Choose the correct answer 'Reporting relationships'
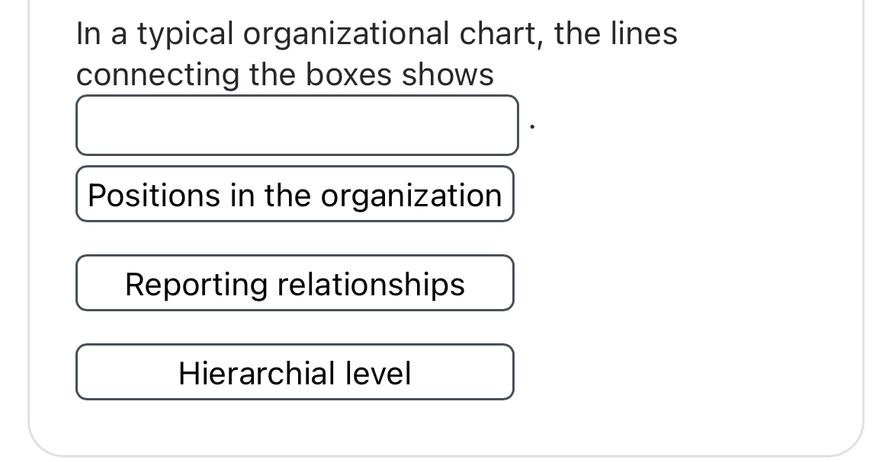Viewport: 892px width, 462px height. [x=295, y=283]
